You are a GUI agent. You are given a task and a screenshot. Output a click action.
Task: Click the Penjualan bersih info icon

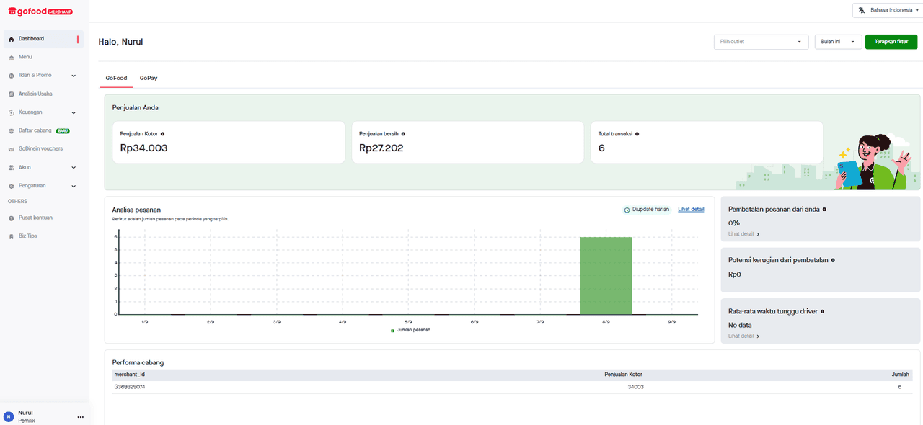pos(403,134)
